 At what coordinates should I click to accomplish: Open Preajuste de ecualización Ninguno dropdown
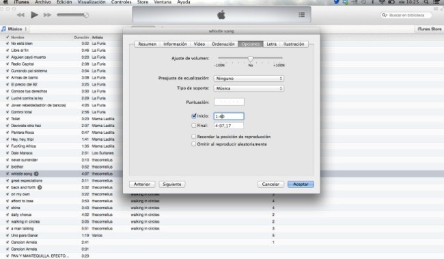249,79
